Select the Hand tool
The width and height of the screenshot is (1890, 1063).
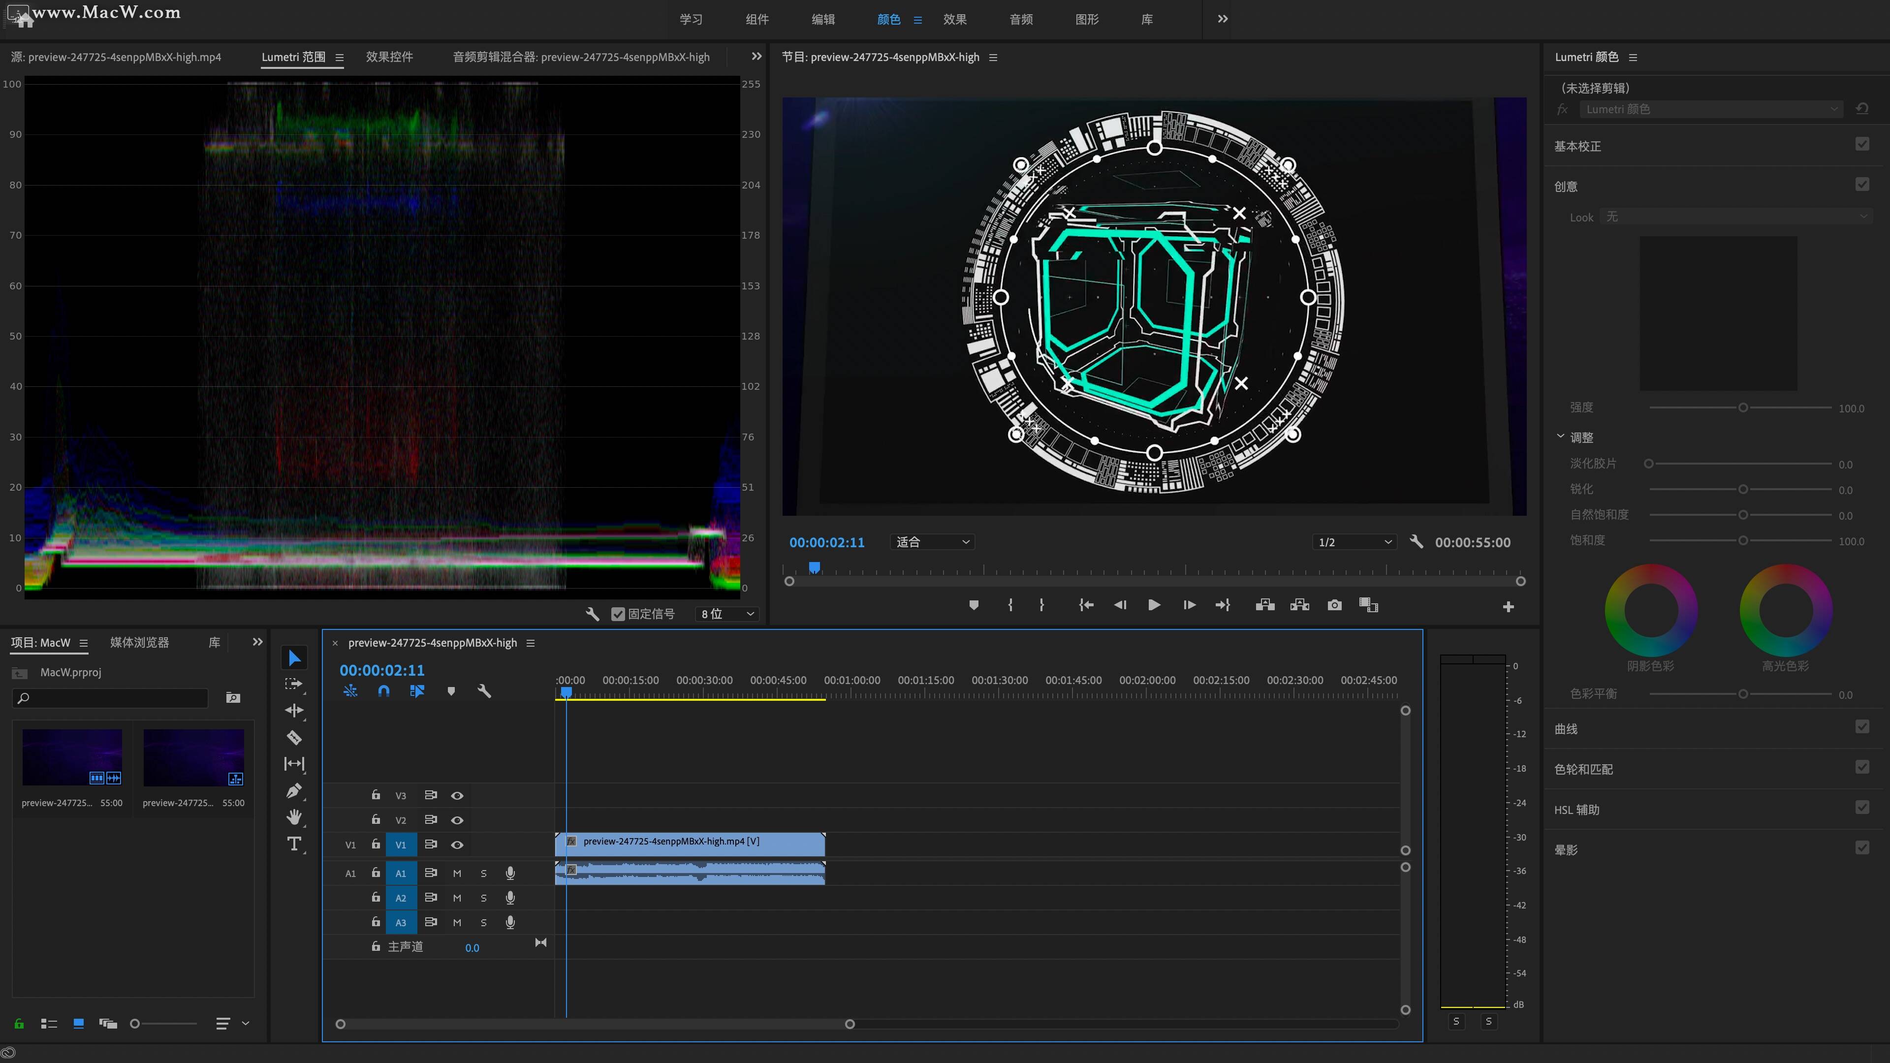[294, 817]
